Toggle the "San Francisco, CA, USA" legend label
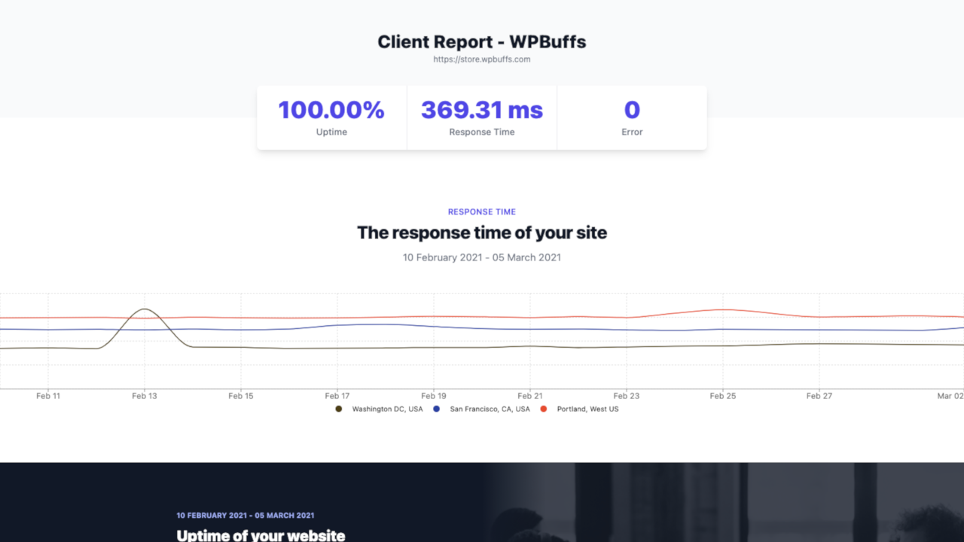Image resolution: width=964 pixels, height=542 pixels. (490, 409)
